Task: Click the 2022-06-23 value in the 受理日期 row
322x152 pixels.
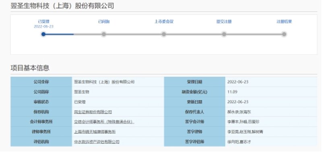Action: pyautogui.click(x=238, y=82)
